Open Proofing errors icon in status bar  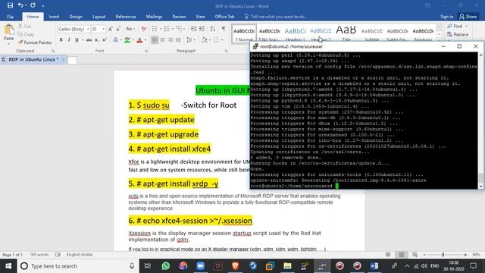pos(58,255)
